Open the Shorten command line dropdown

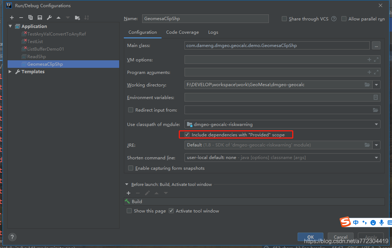tap(376, 158)
